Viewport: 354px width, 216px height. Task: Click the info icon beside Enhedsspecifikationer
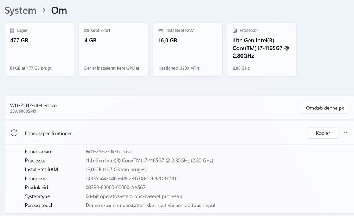click(x=14, y=133)
